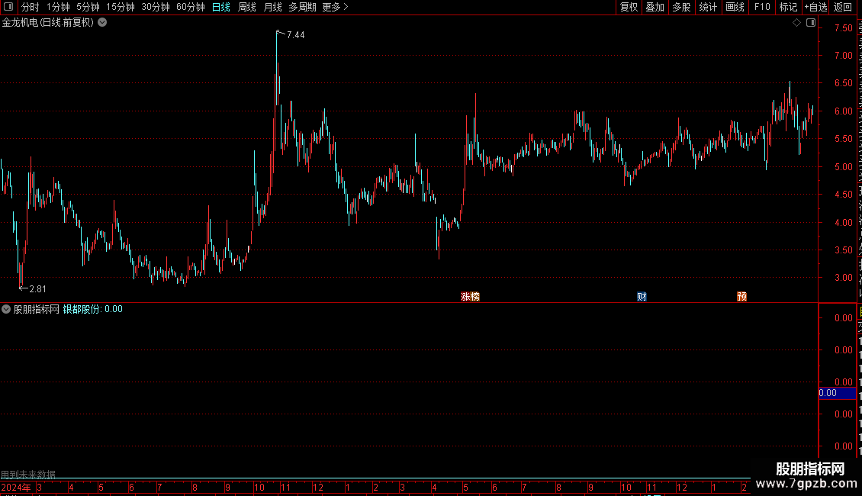Add stock with +自选 button
The image size is (862, 496).
[x=815, y=7]
